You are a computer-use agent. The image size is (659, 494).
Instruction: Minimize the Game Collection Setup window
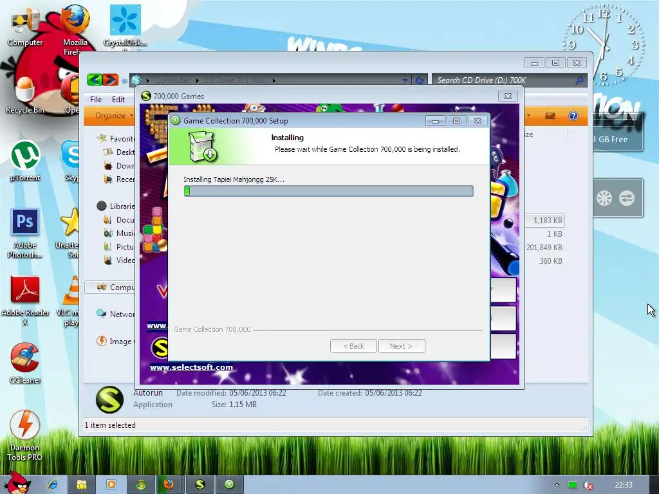(x=435, y=121)
